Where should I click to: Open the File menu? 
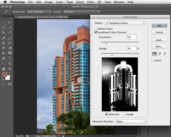(x=30, y=2)
